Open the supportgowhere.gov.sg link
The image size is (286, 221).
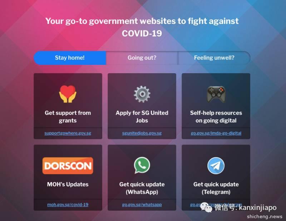point(68,133)
